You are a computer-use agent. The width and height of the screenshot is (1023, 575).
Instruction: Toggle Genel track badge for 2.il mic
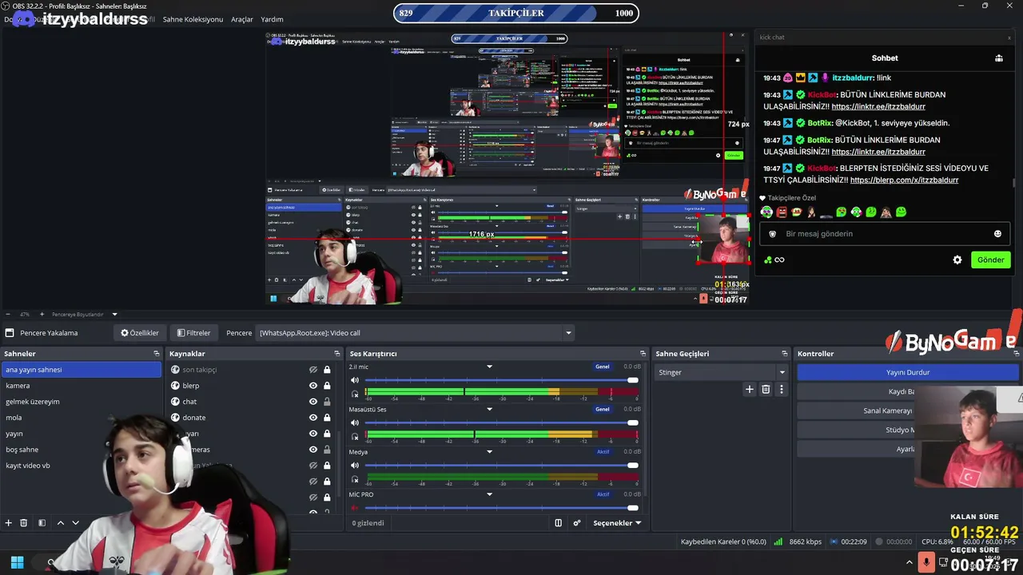coord(602,367)
